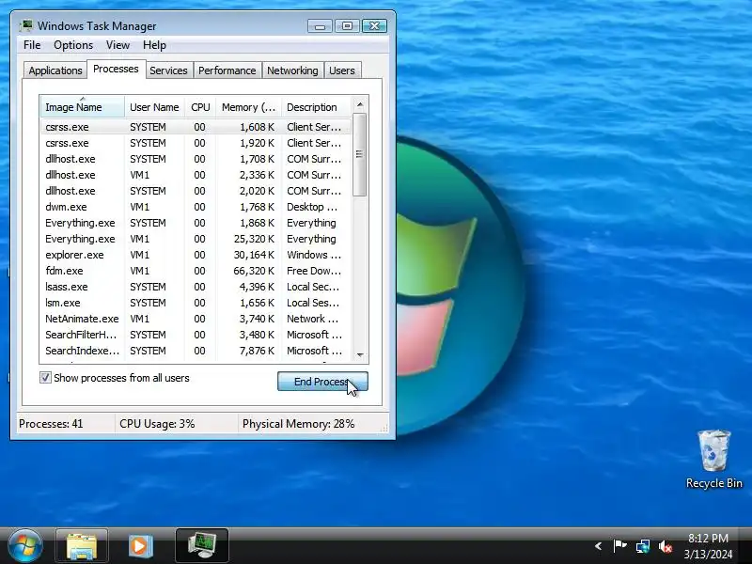Screen dimensions: 752x564
Task: Switch to the Services tab
Action: (168, 70)
